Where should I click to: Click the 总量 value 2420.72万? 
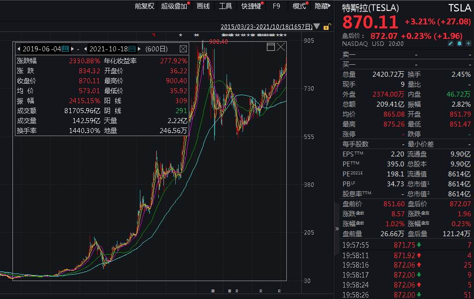[x=388, y=74]
